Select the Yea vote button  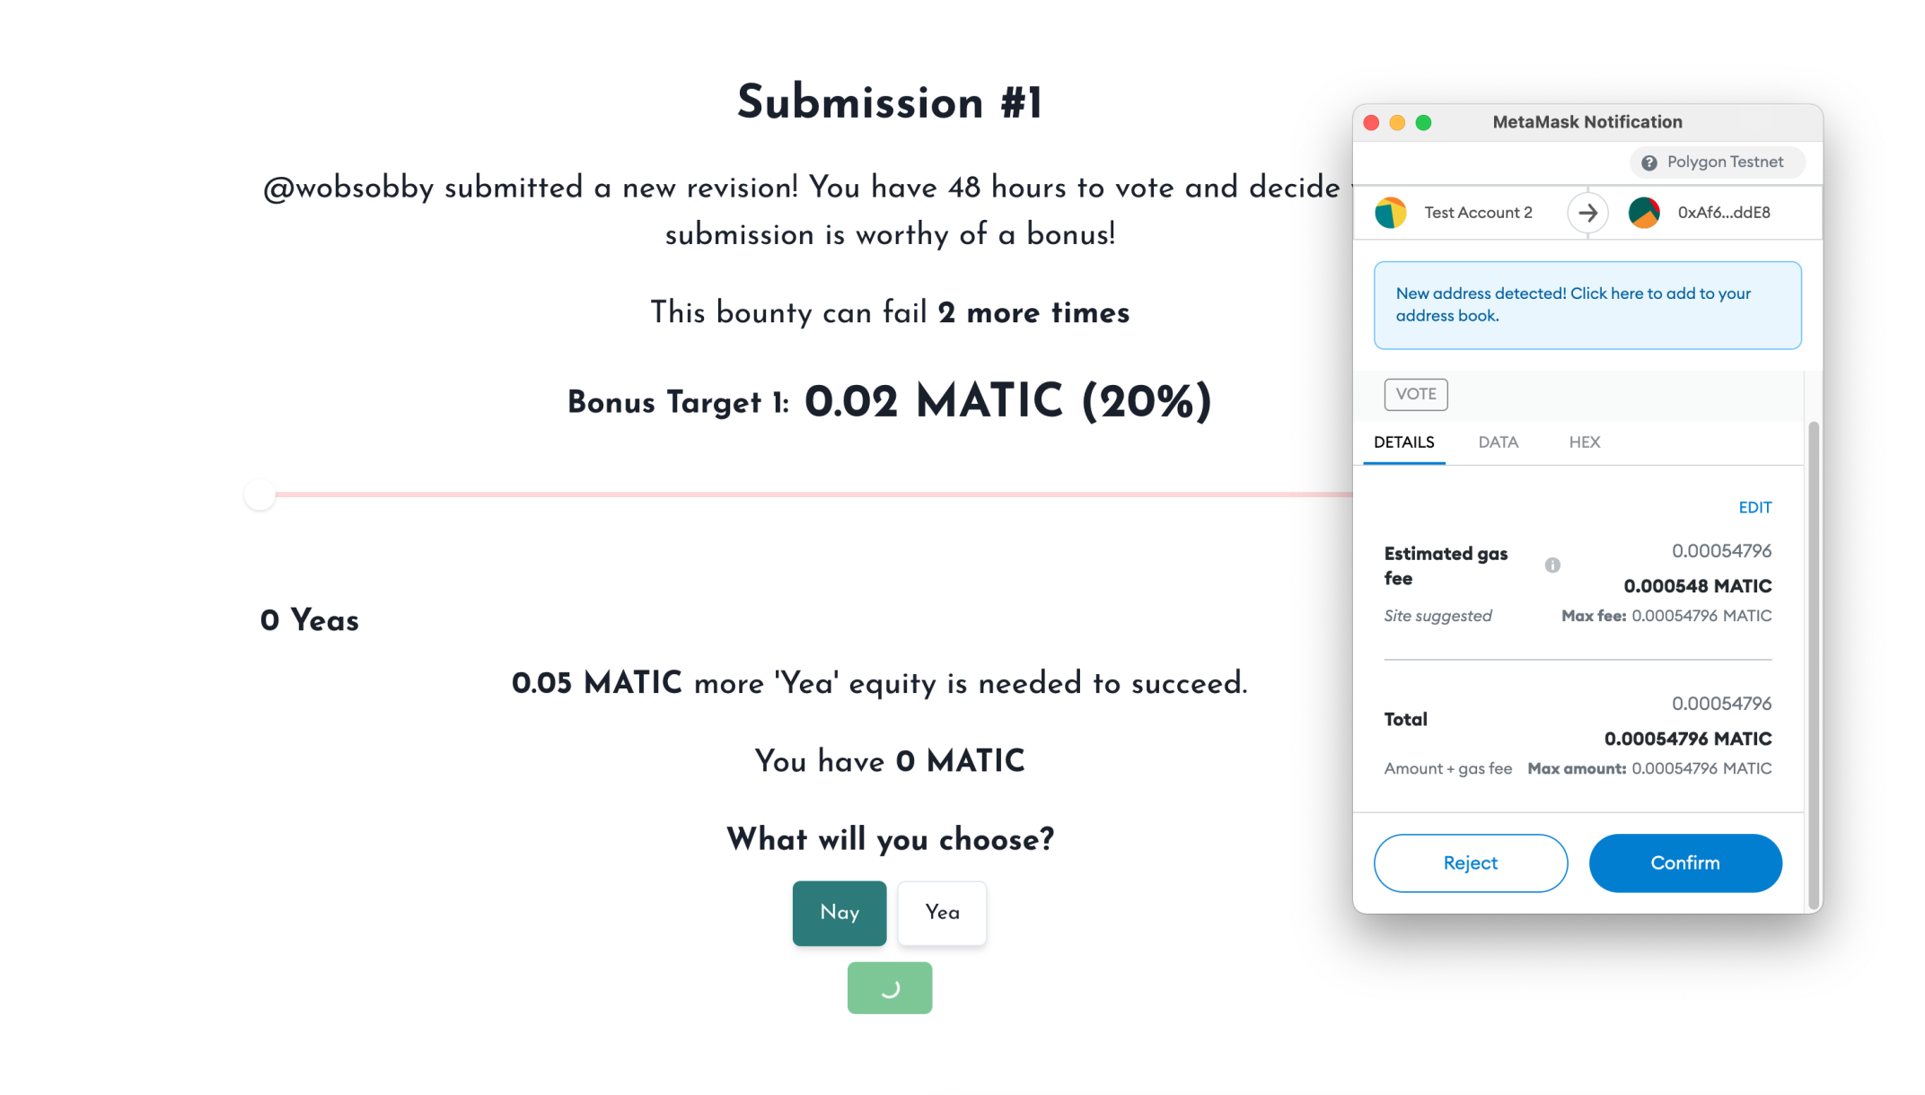point(943,913)
